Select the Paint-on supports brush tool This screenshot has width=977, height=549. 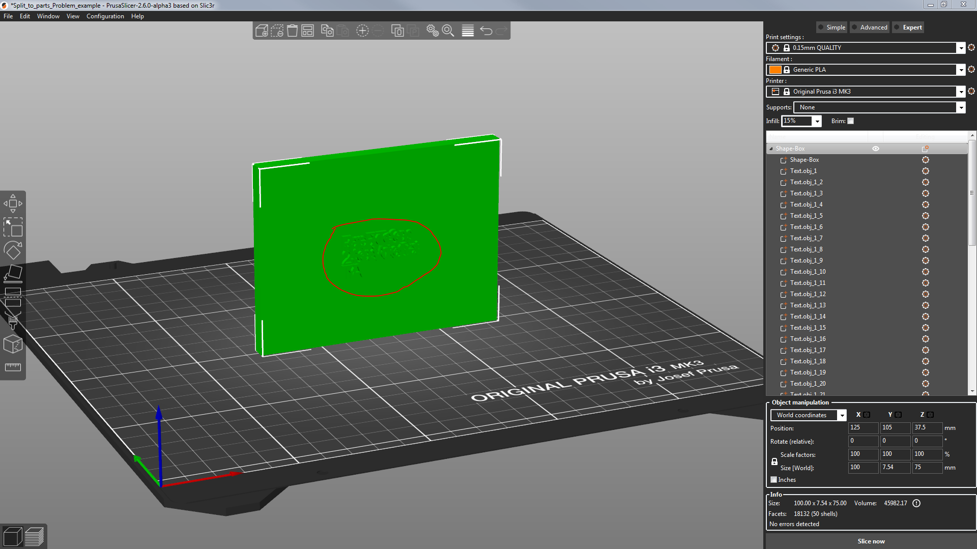pyautogui.click(x=13, y=321)
